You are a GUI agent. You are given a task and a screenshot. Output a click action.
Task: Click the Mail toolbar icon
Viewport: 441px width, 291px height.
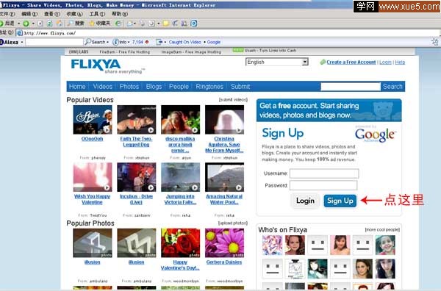click(129, 24)
